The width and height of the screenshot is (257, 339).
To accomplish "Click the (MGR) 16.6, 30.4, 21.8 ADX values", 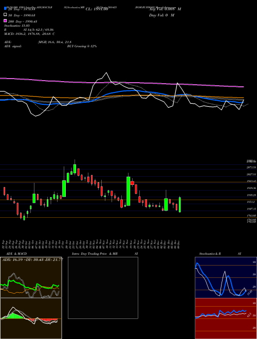I will [x=54, y=42].
